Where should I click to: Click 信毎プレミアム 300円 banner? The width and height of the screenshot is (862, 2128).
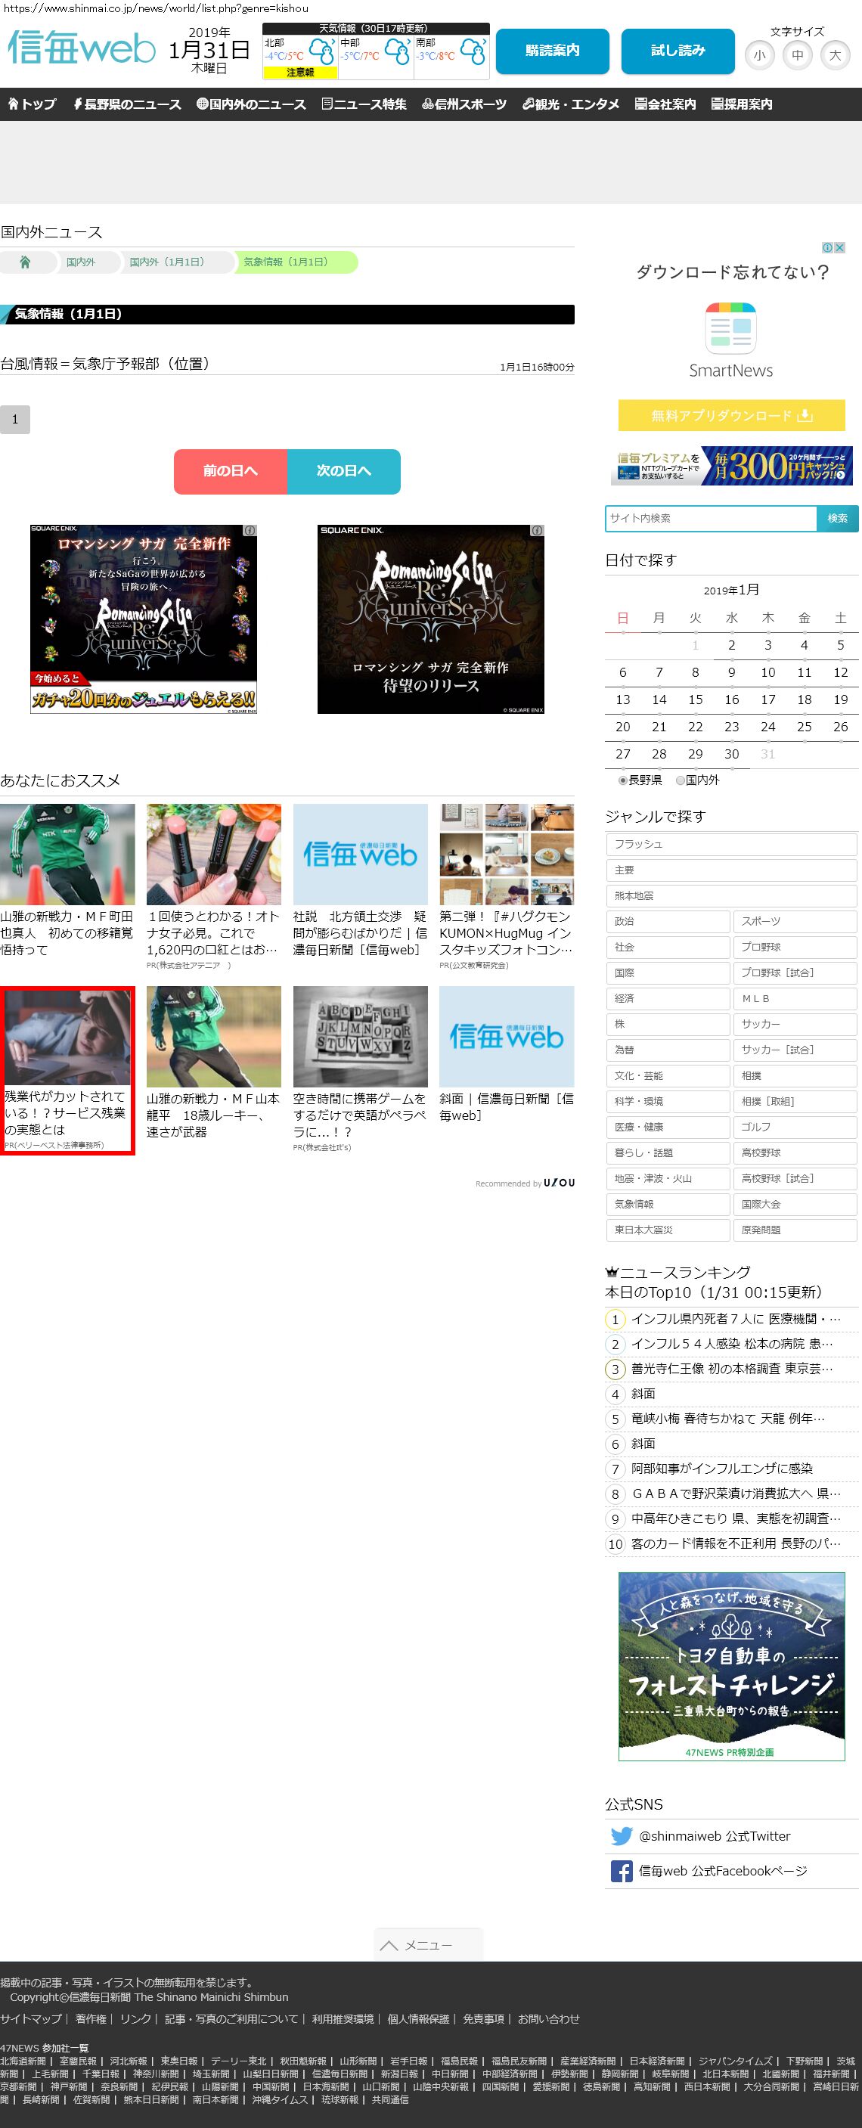click(x=731, y=466)
